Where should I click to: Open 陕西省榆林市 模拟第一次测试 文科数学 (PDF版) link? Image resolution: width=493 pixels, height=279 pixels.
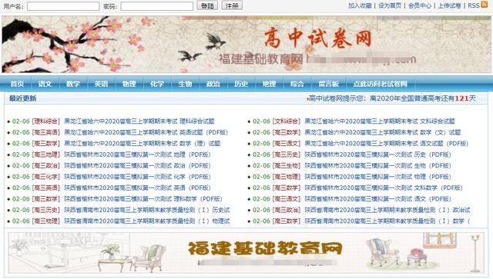pyautogui.click(x=384, y=188)
